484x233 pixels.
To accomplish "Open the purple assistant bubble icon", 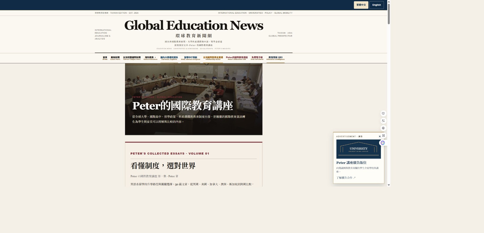I will tap(383, 143).
